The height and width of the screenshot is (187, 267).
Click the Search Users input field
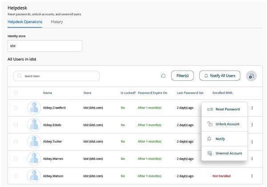(60, 76)
